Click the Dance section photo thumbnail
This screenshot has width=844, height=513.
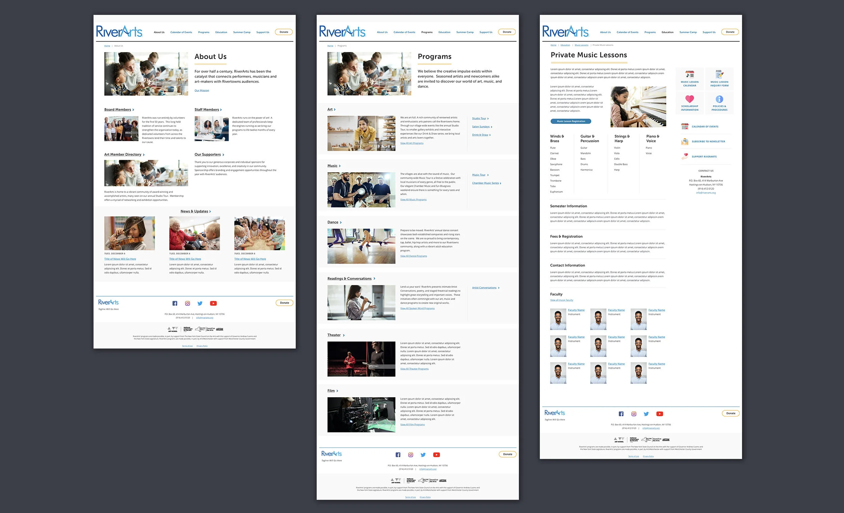click(x=361, y=246)
